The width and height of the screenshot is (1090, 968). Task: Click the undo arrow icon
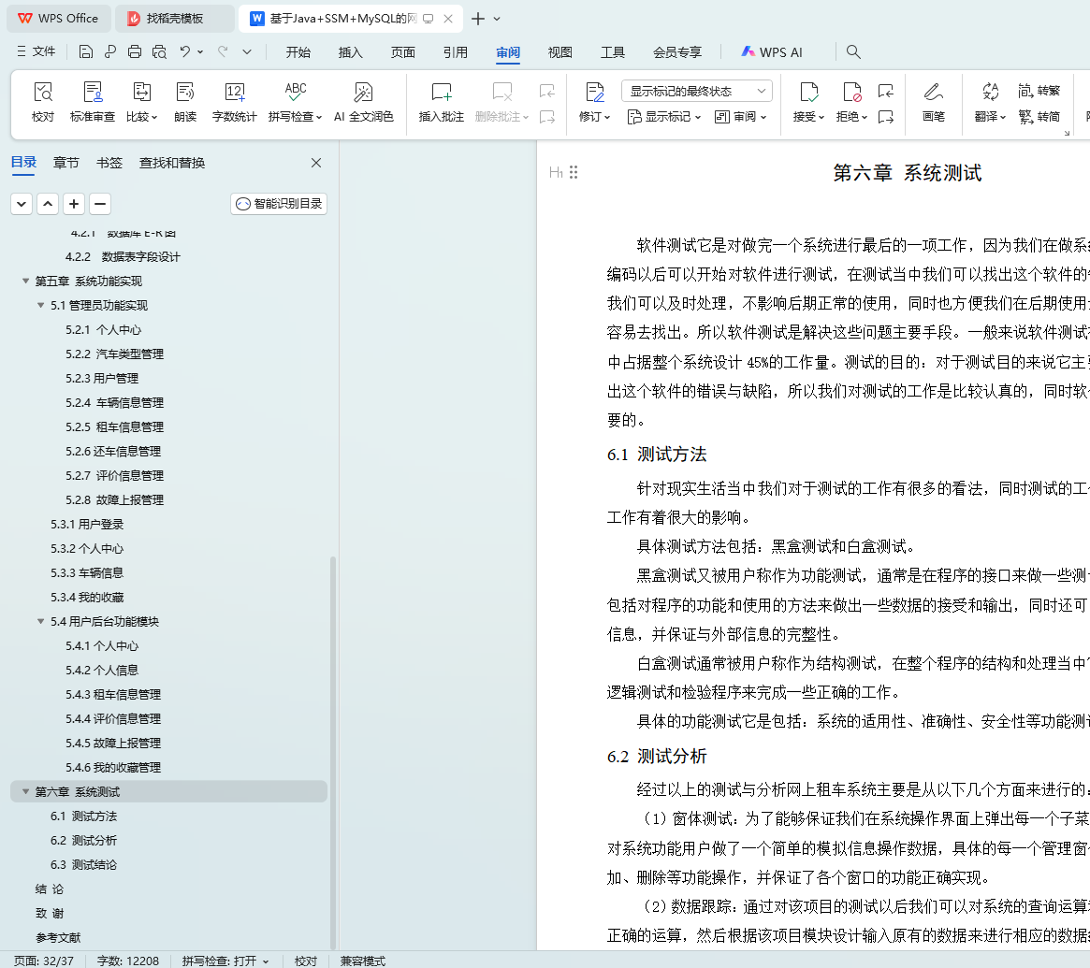click(x=185, y=51)
